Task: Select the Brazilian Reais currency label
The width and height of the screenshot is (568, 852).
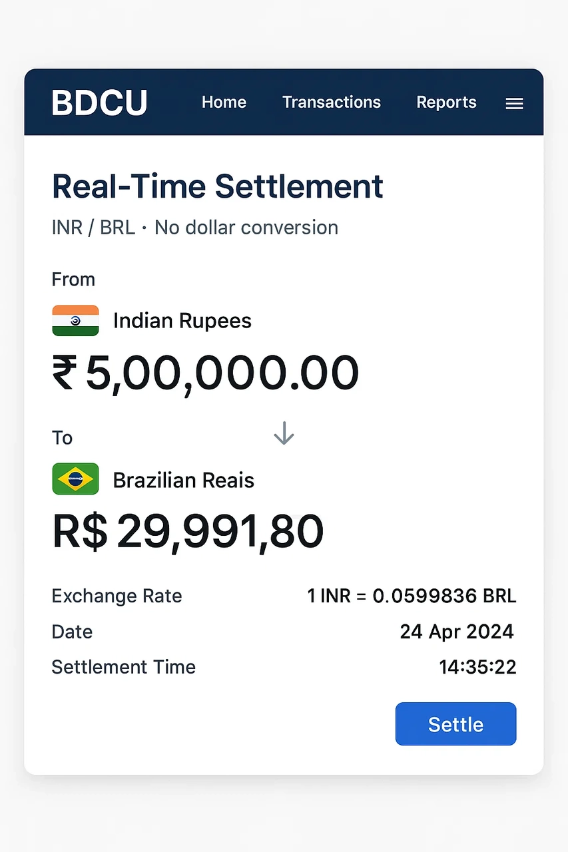Action: coord(184,480)
